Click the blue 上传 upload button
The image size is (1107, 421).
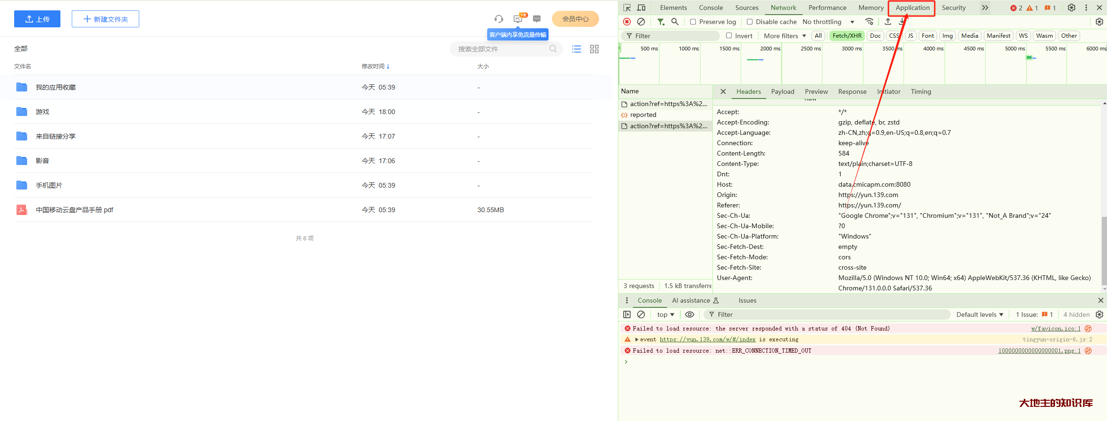tap(37, 19)
